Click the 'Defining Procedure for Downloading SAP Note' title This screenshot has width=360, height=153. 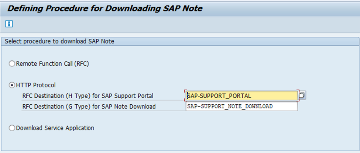(x=105, y=8)
